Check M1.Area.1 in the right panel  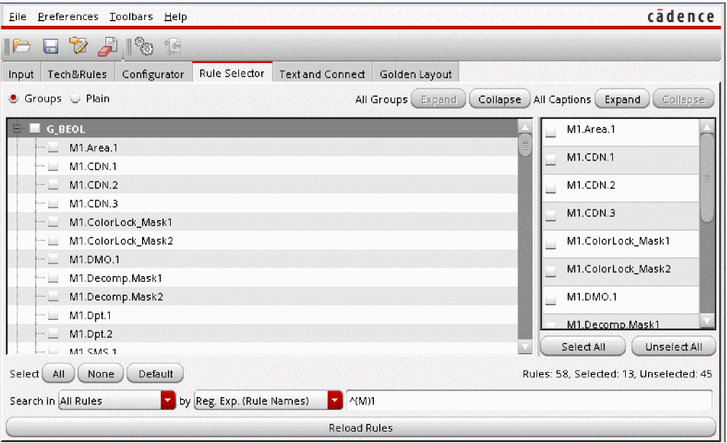pyautogui.click(x=550, y=133)
